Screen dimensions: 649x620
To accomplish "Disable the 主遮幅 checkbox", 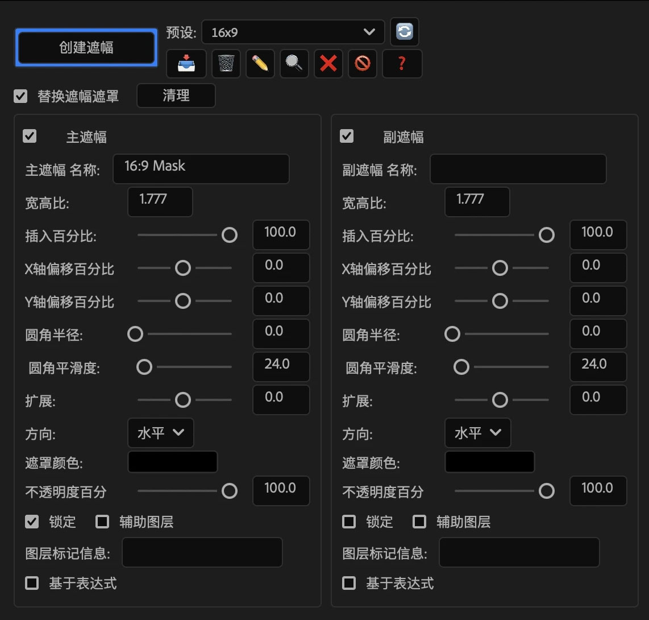I will pyautogui.click(x=30, y=136).
